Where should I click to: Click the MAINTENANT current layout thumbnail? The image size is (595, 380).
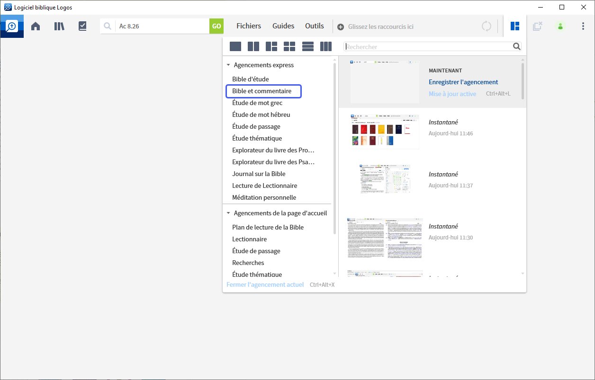[385, 82]
